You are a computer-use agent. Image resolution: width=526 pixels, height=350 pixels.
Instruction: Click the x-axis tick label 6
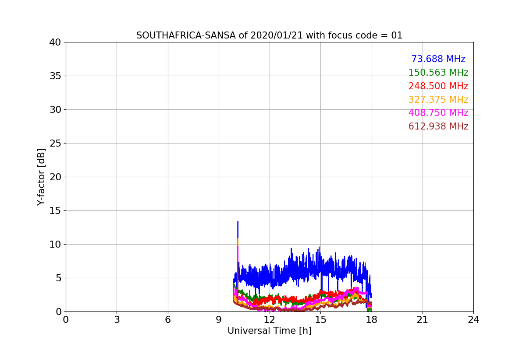point(168,320)
